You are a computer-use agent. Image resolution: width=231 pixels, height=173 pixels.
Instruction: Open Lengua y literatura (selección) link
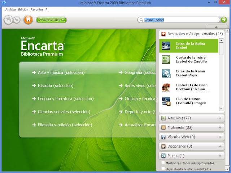point(66,99)
